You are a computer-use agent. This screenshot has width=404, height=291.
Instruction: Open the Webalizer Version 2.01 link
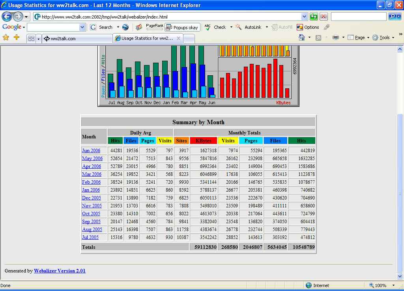tap(60, 271)
